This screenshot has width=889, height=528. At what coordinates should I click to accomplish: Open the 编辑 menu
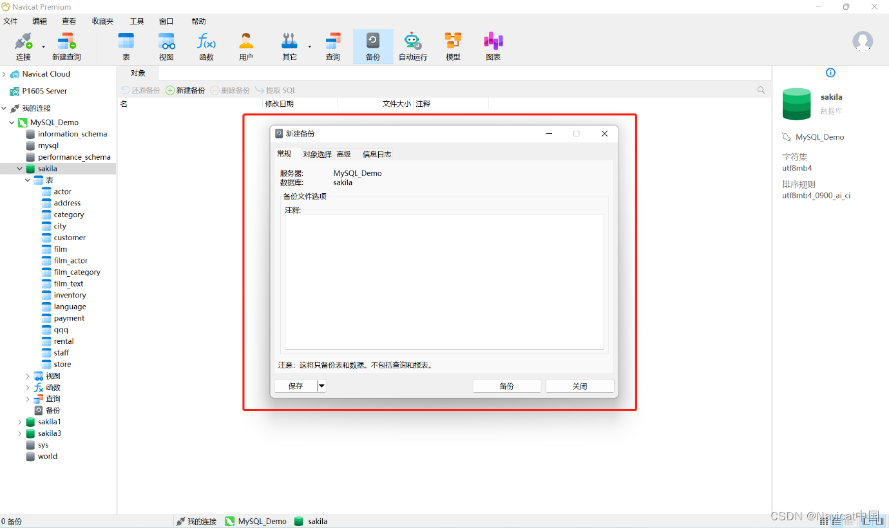[x=39, y=21]
